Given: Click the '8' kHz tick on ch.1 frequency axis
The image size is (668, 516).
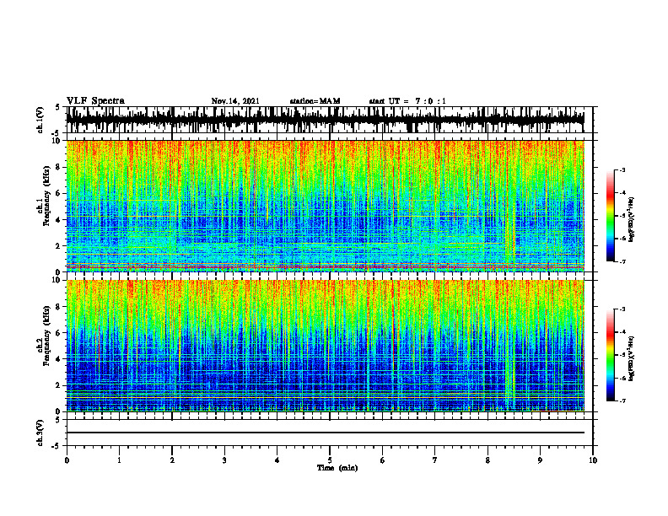Looking at the screenshot, I should (x=59, y=167).
